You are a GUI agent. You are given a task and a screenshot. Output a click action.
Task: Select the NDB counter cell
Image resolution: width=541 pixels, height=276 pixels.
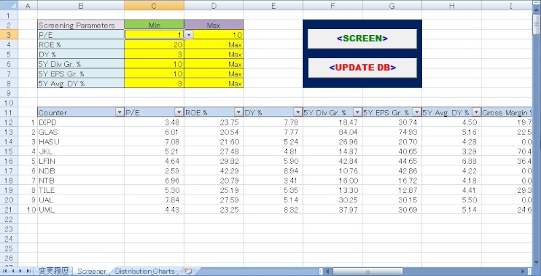point(81,171)
